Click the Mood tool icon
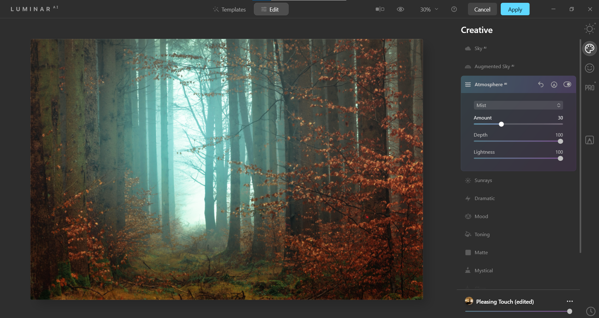Screen dimensions: 599x318 (x=468, y=217)
